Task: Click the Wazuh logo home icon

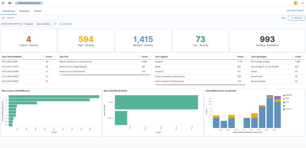Action: point(10,3)
